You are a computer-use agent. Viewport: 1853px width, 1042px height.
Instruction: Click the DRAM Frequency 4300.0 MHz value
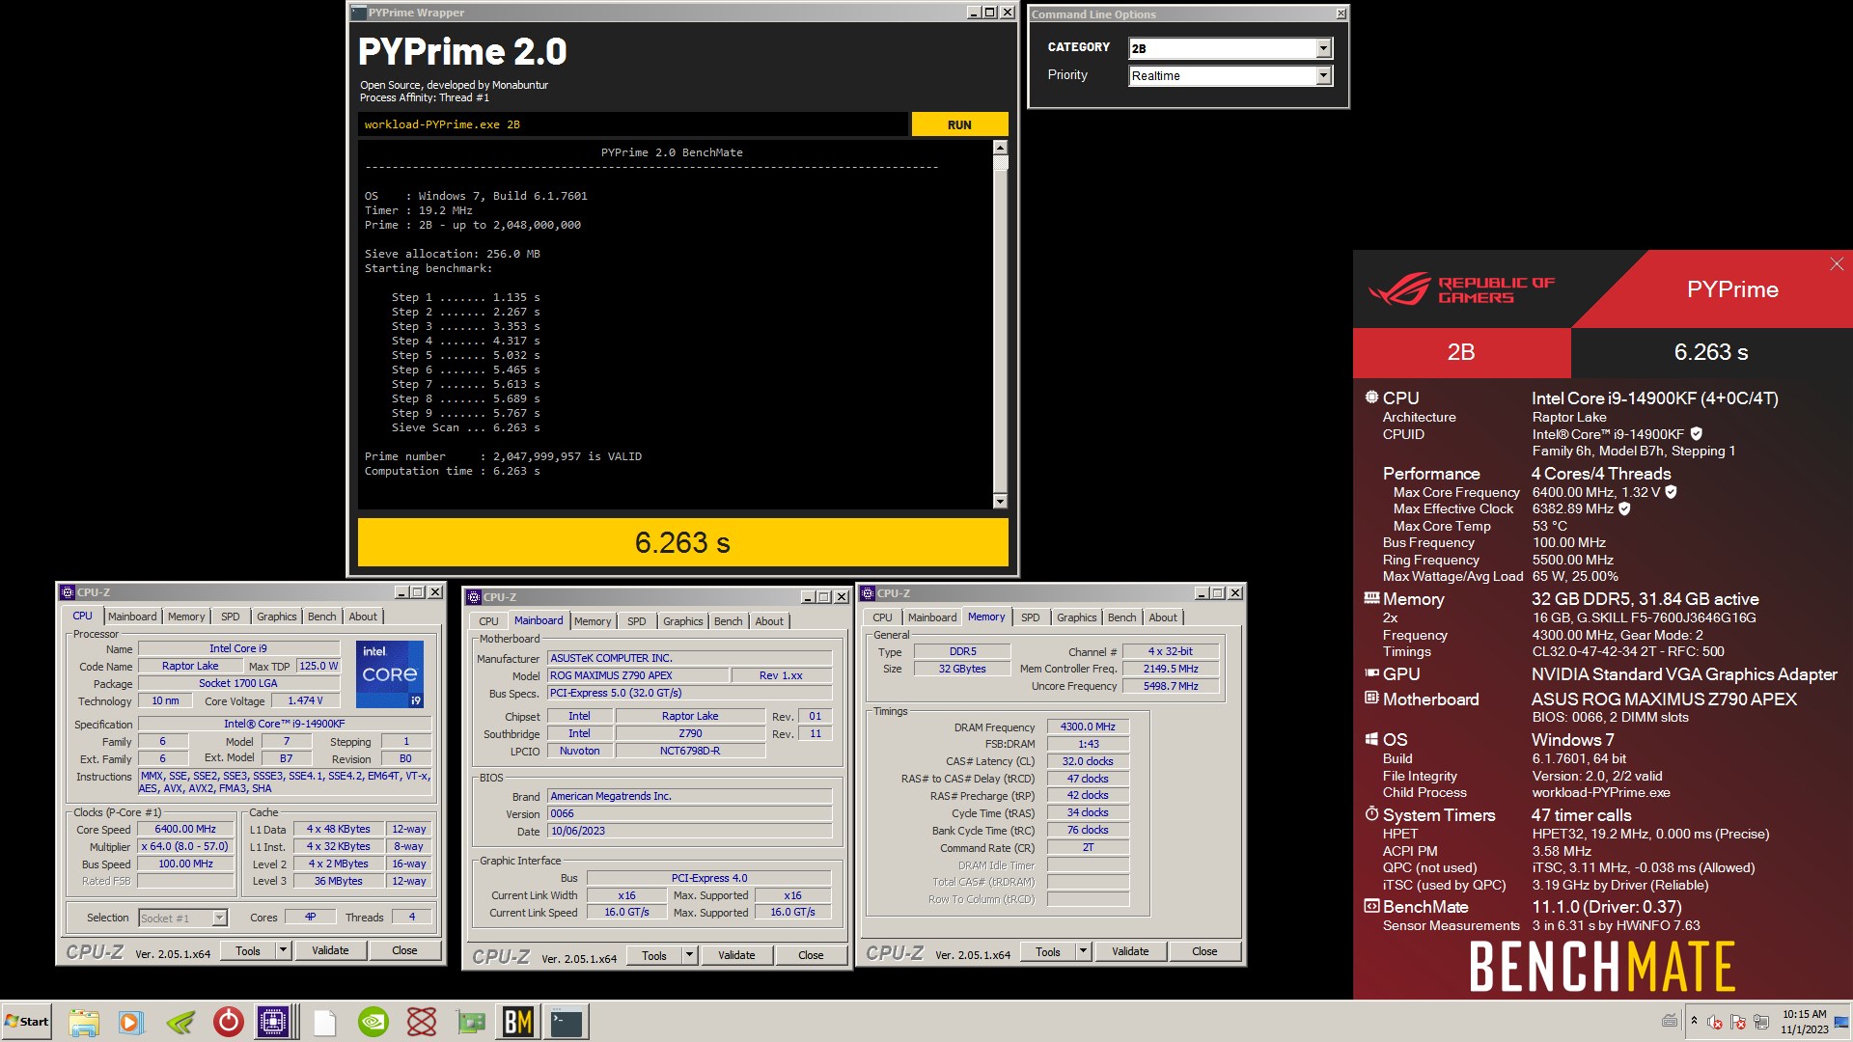[x=1088, y=727]
